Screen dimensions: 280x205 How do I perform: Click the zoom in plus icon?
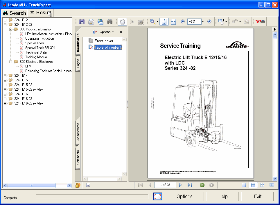(x=209, y=21)
